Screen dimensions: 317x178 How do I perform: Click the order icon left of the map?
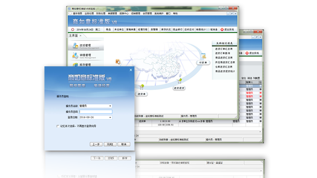tap(118, 62)
